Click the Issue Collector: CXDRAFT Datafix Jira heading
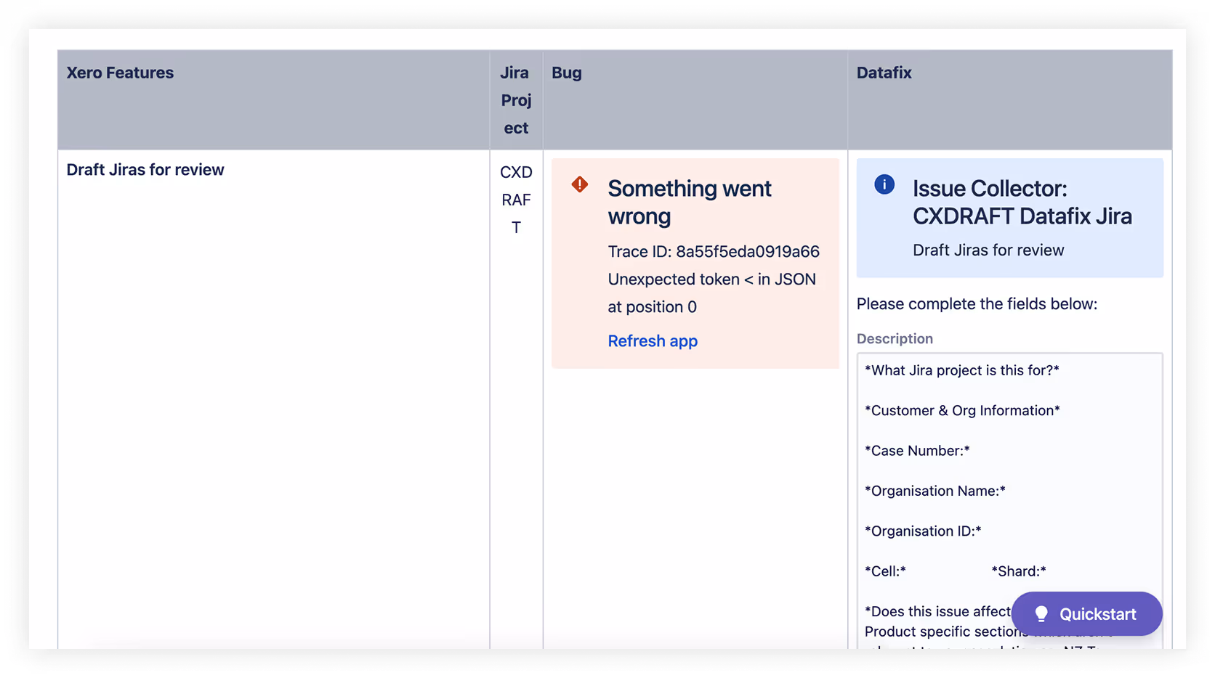The image size is (1215, 678). pyautogui.click(x=1022, y=203)
